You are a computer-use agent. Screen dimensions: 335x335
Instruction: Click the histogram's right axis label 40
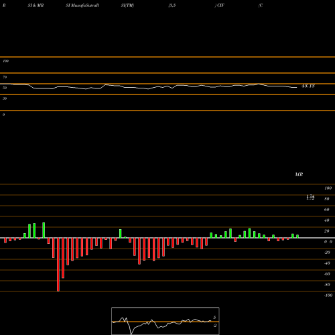pos(327,220)
